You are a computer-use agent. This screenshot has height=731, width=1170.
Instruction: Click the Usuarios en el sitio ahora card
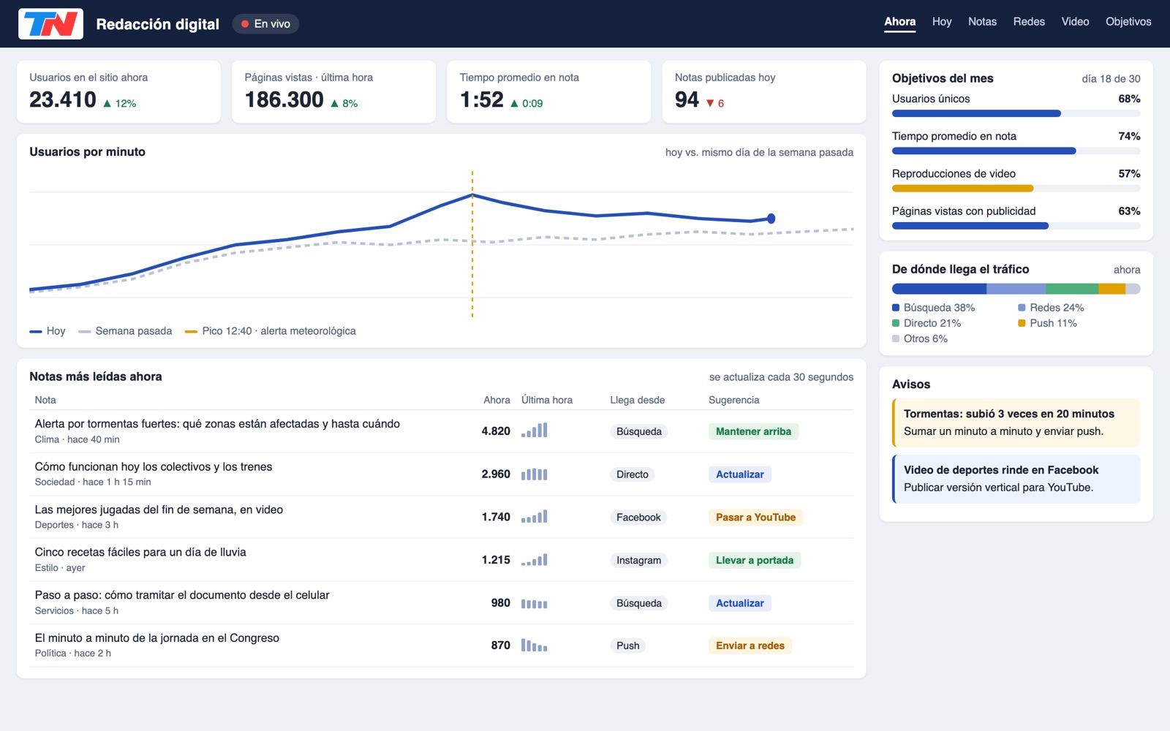point(118,92)
